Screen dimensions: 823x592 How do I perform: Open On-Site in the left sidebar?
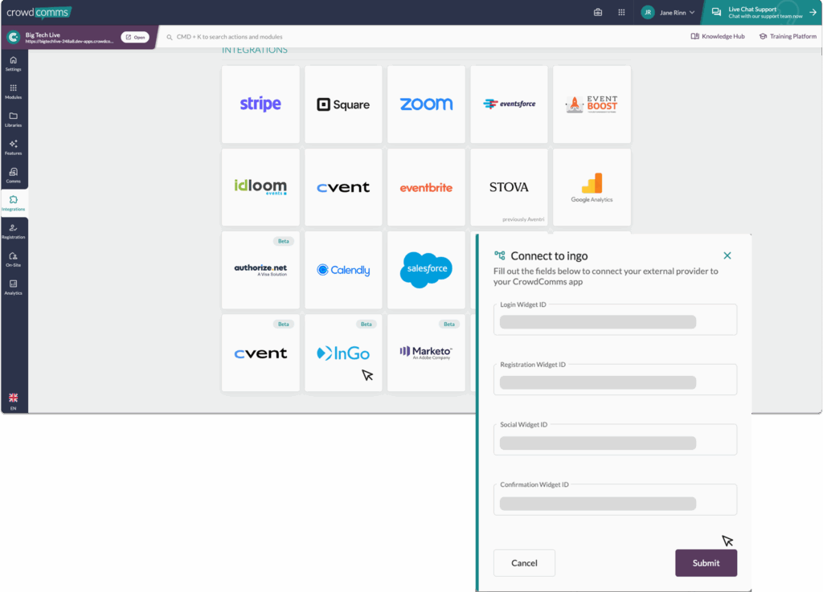14,259
